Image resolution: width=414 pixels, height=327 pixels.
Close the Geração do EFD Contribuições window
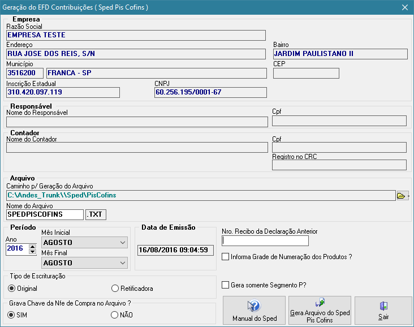point(405,7)
